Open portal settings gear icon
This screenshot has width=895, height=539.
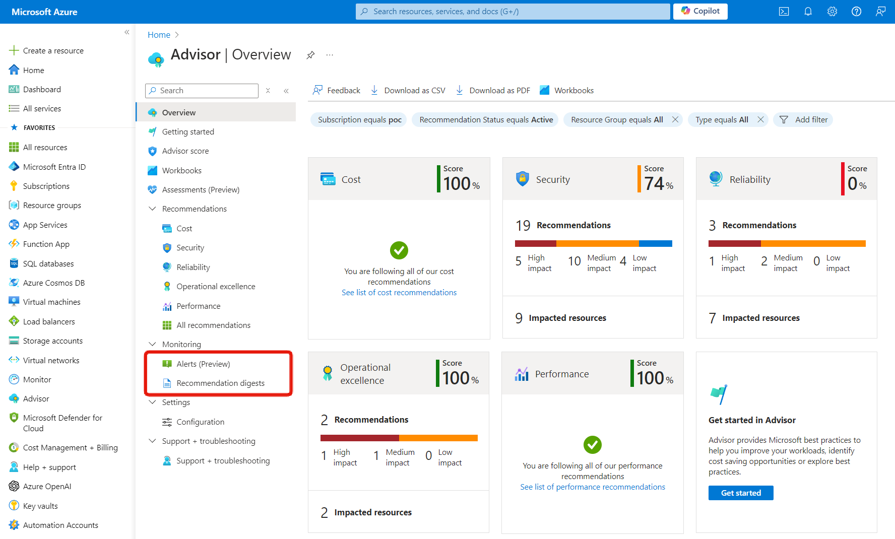832,12
